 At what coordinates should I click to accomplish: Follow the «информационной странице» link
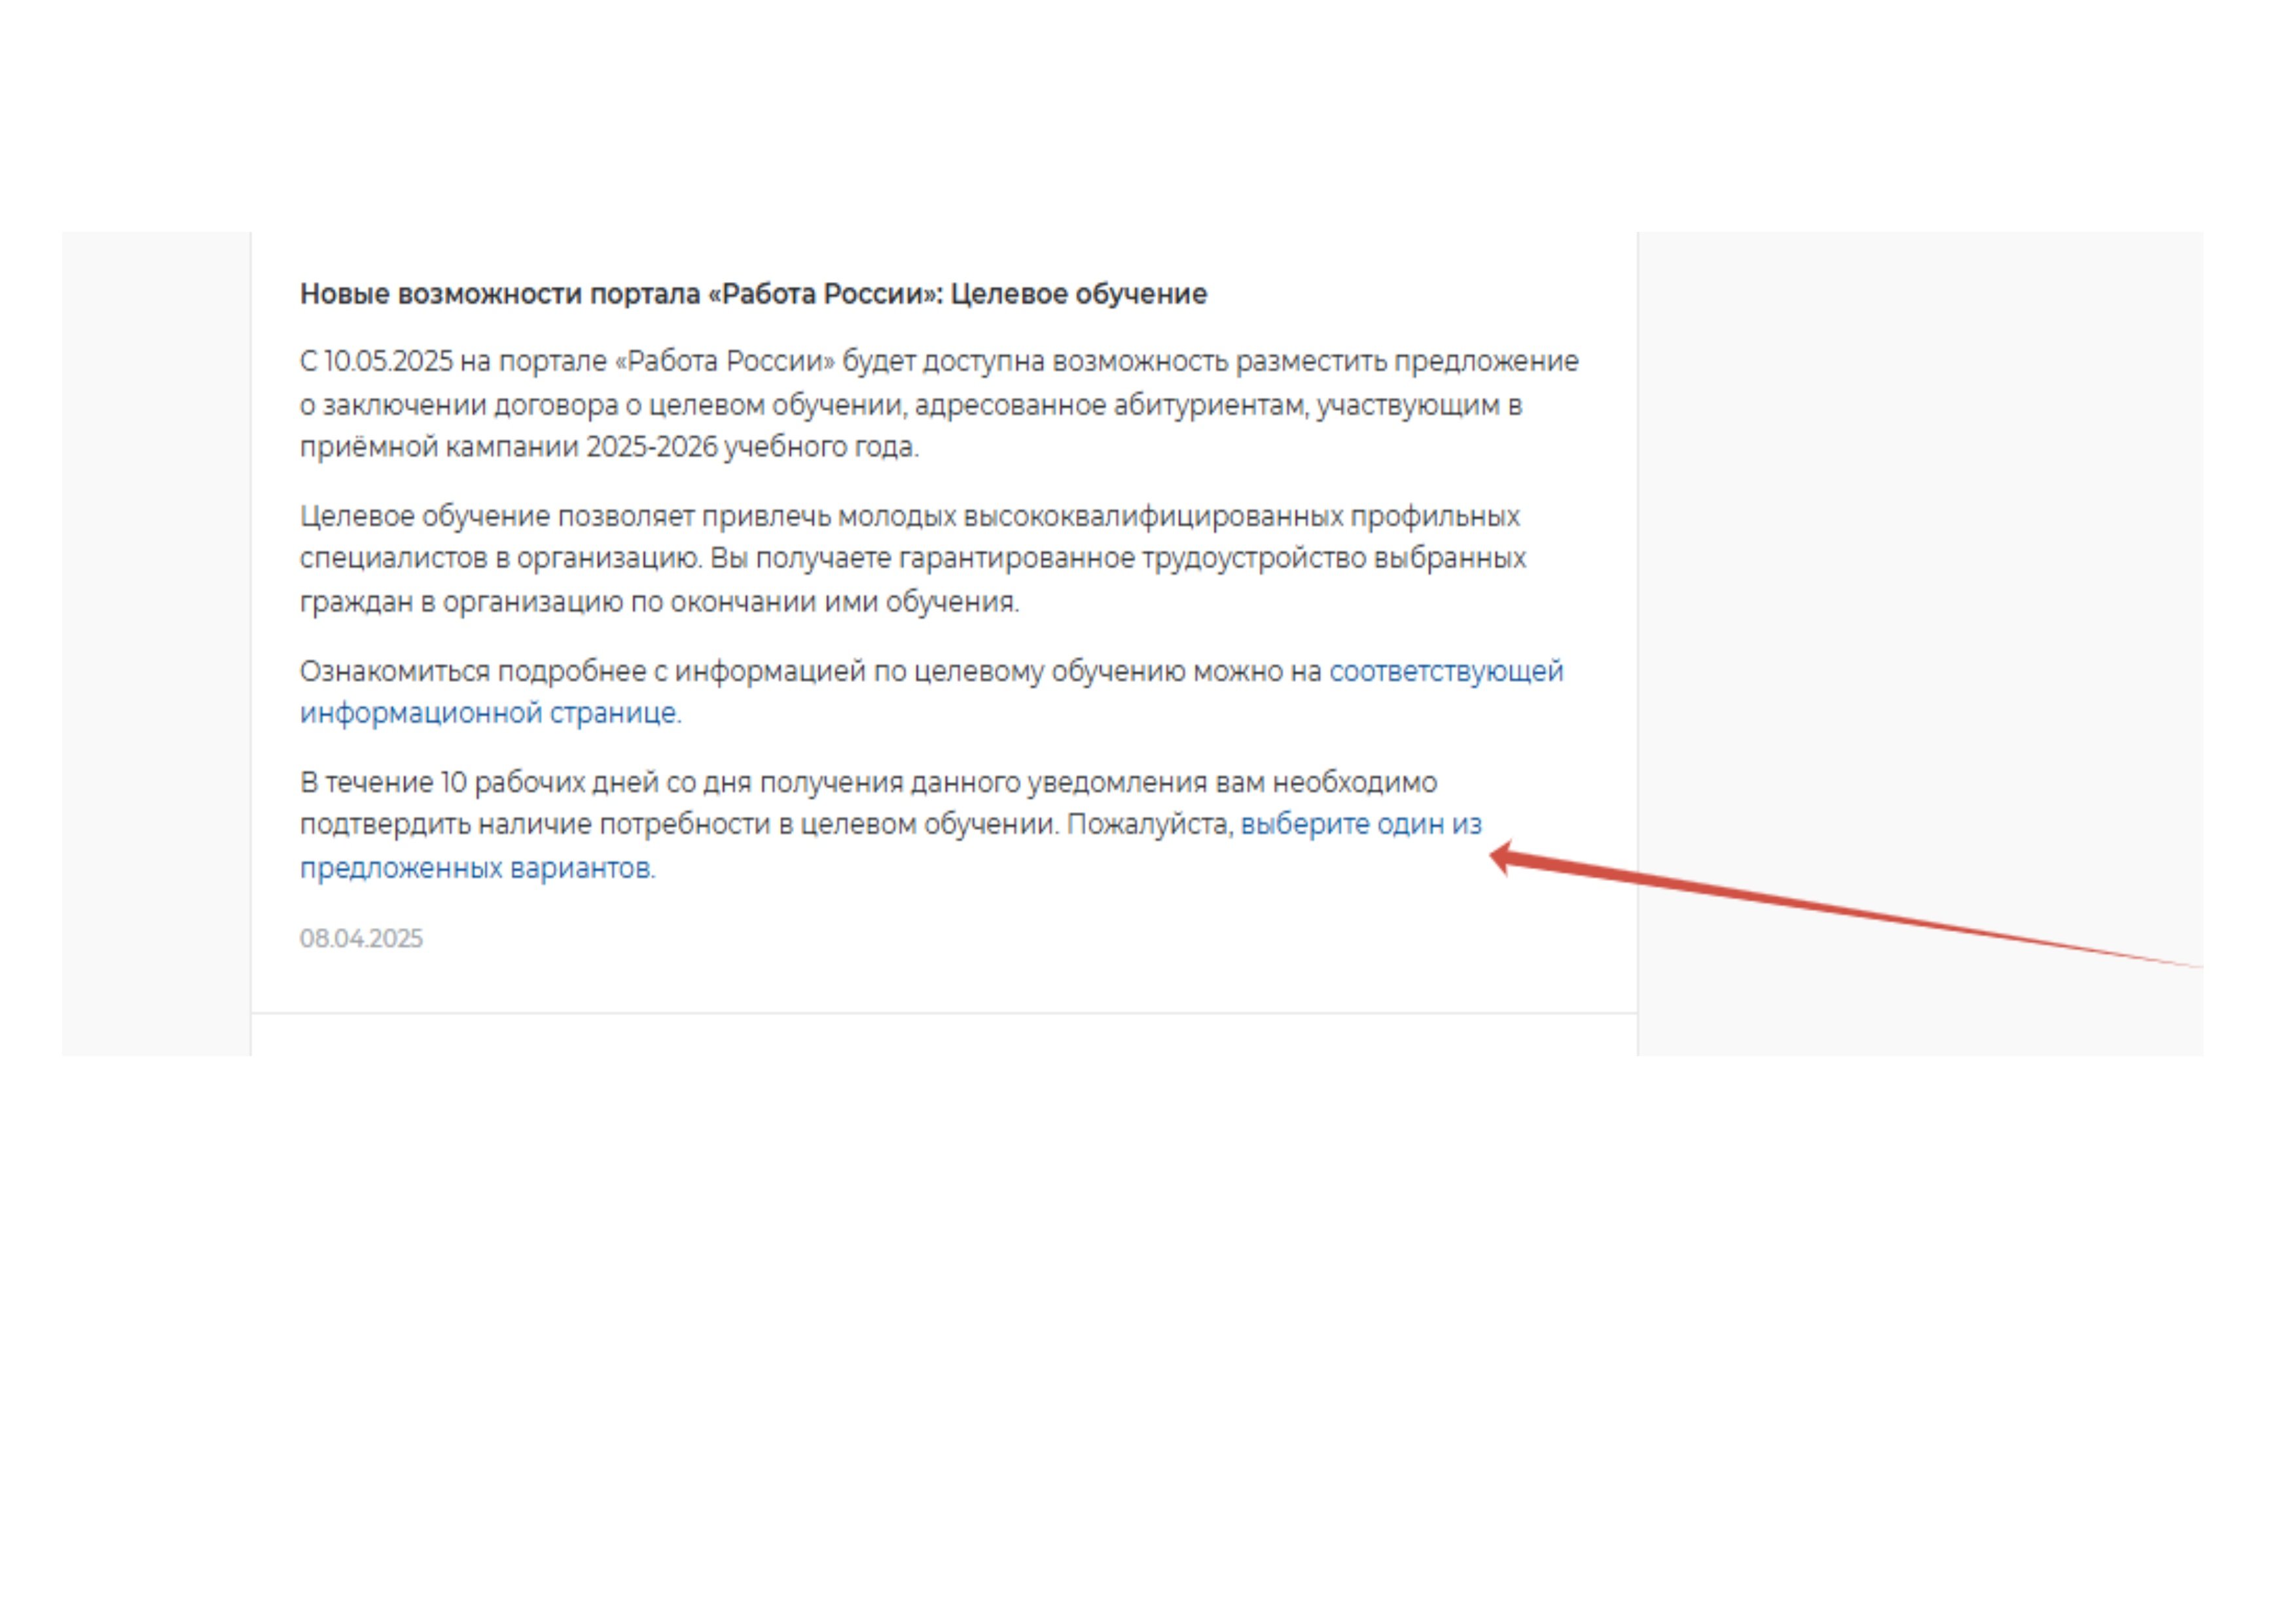(x=489, y=713)
